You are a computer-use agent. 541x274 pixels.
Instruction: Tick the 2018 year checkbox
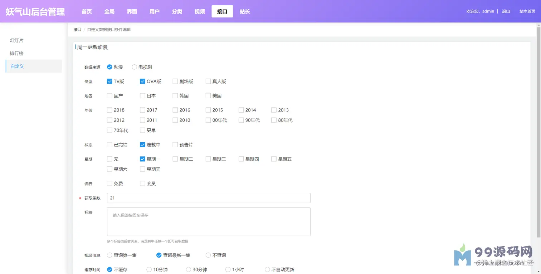click(109, 110)
